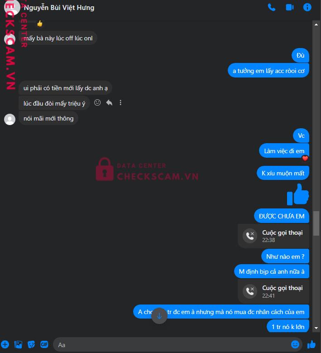Reply to 'lúc đầu đòi mấy triệu ý' message
The image size is (321, 353).
pos(109,103)
